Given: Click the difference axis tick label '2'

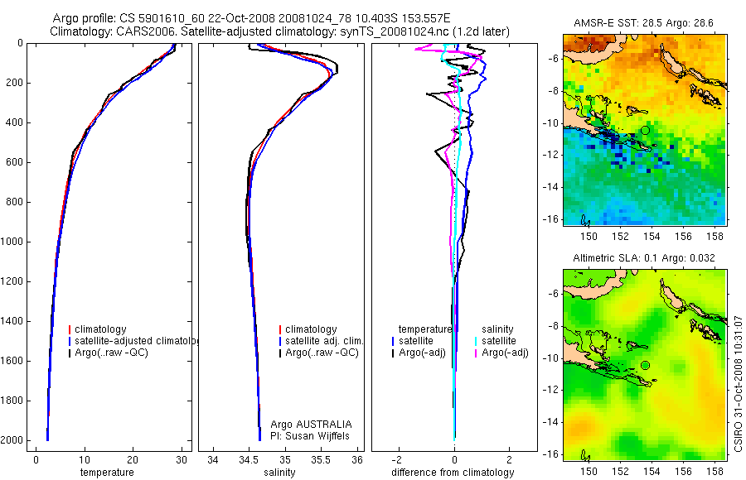Looking at the screenshot, I should tap(510, 460).
